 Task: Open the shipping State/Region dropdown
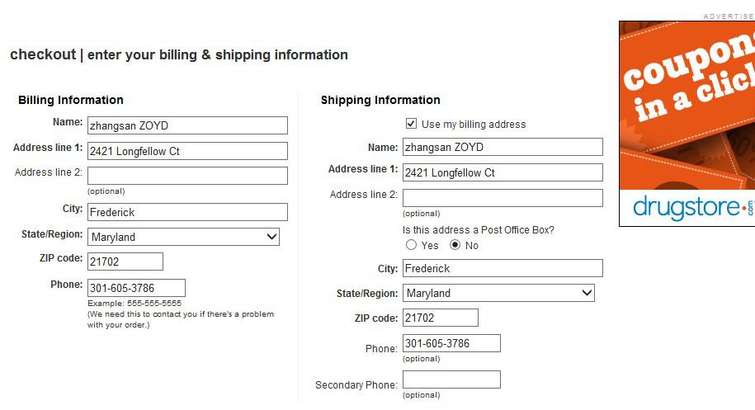(498, 293)
